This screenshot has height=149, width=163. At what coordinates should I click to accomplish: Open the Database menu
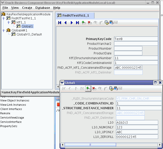tap(43, 8)
